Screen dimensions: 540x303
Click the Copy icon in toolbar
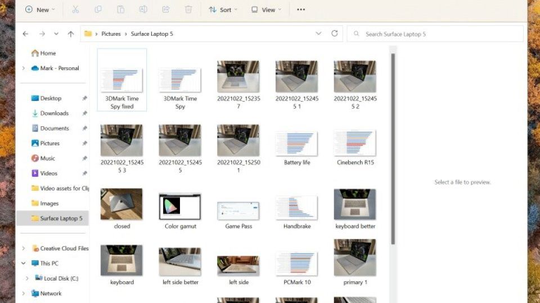(x=98, y=10)
